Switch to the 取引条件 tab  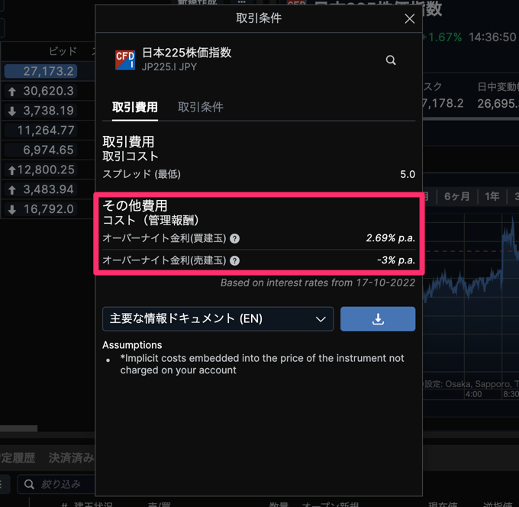click(x=200, y=107)
